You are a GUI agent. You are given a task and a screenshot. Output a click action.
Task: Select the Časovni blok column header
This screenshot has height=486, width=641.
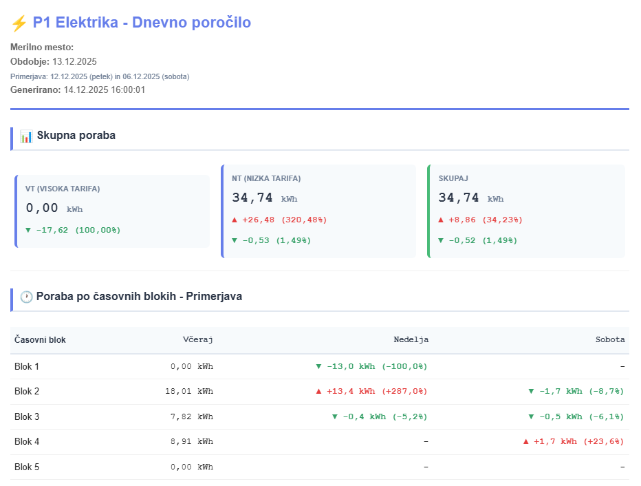pyautogui.click(x=40, y=340)
